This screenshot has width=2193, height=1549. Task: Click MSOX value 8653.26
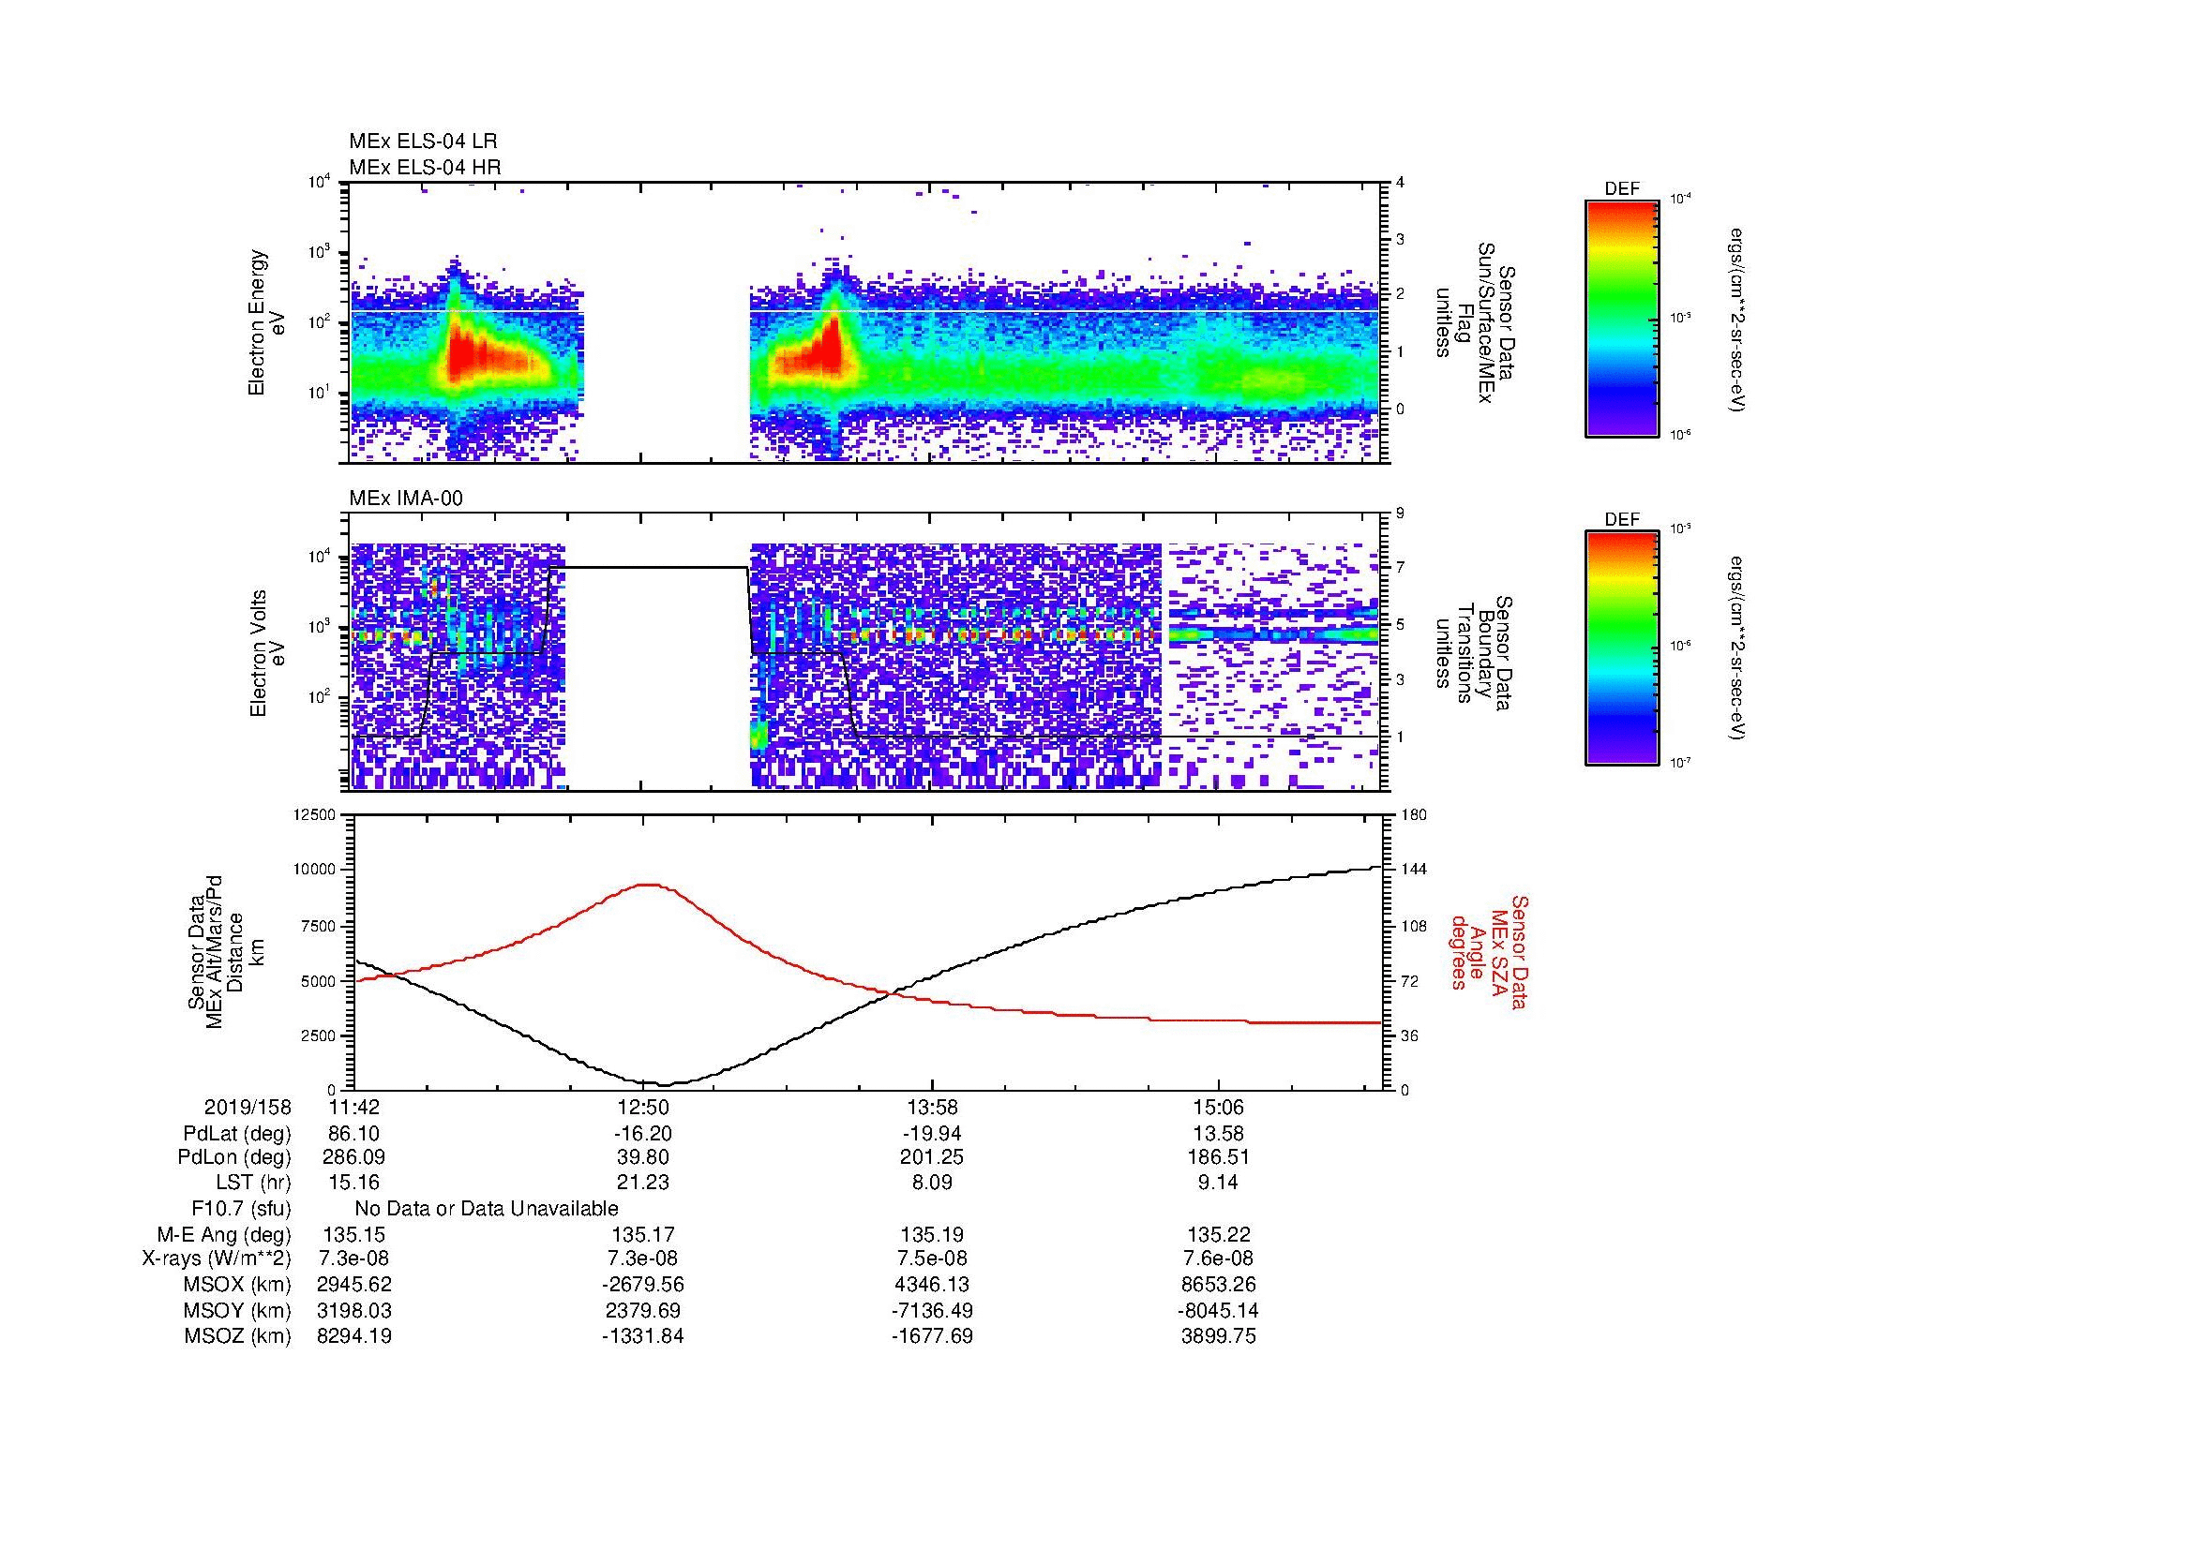1219,1286
